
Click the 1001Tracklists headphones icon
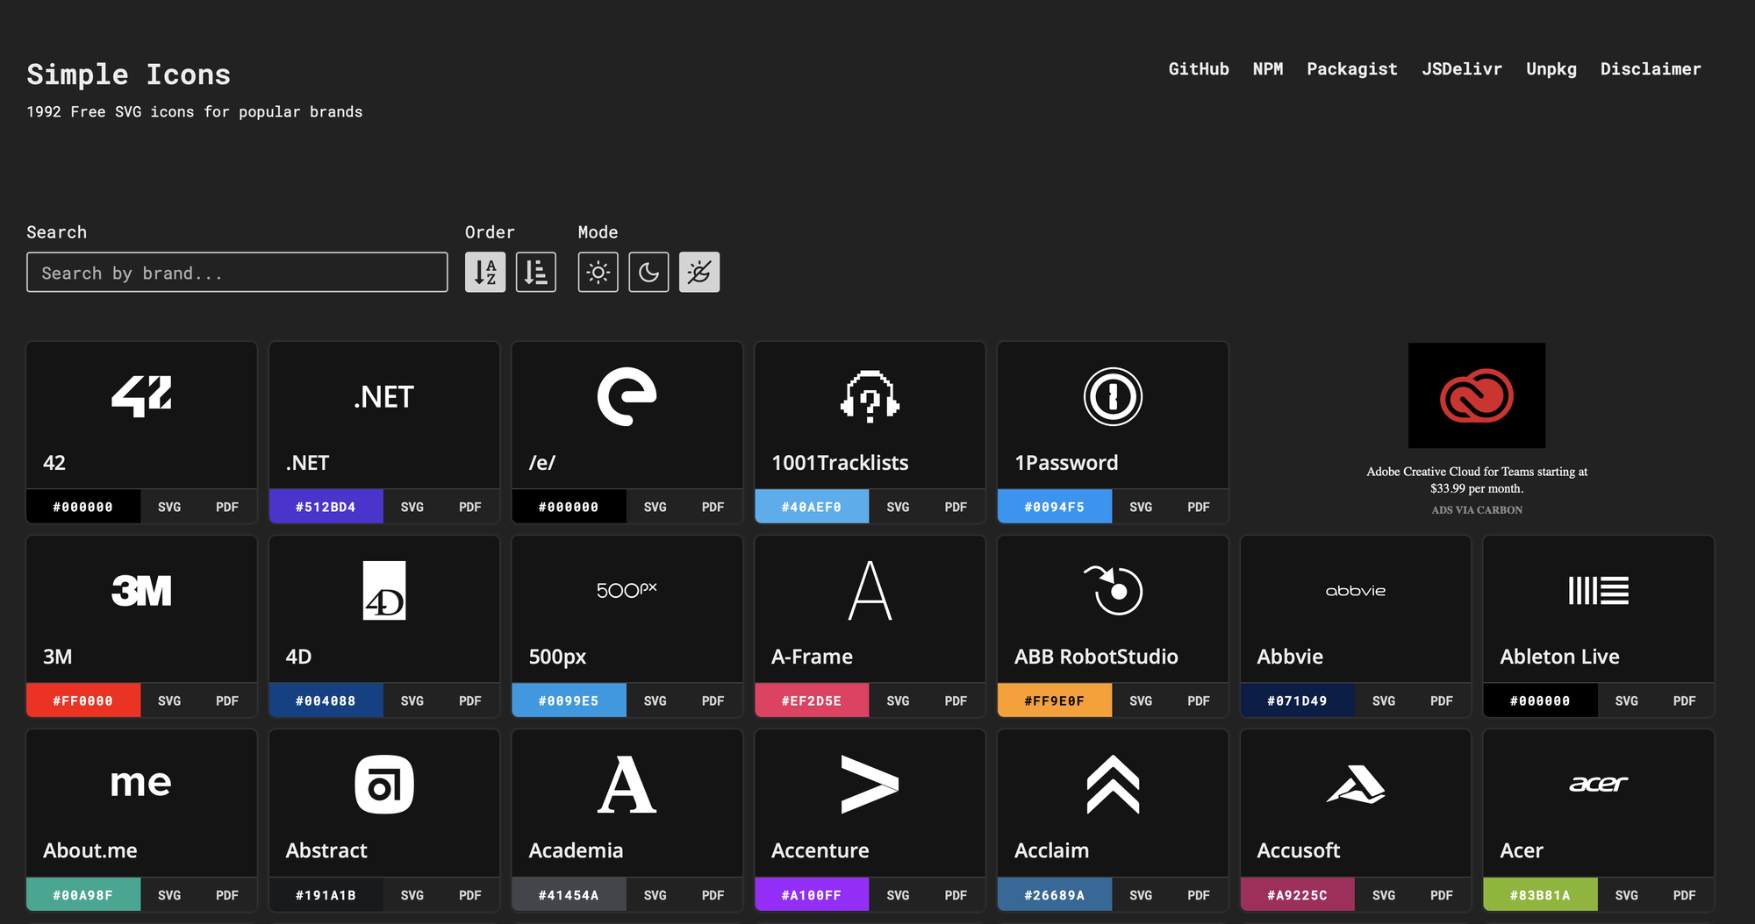pos(870,396)
